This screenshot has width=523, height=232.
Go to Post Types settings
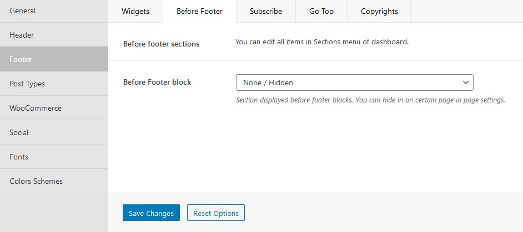click(54, 84)
